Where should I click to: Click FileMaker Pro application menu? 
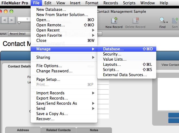click(15, 3)
